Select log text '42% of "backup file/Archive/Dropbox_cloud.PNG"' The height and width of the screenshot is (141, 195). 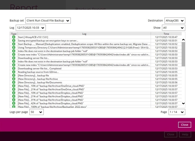click(57, 103)
